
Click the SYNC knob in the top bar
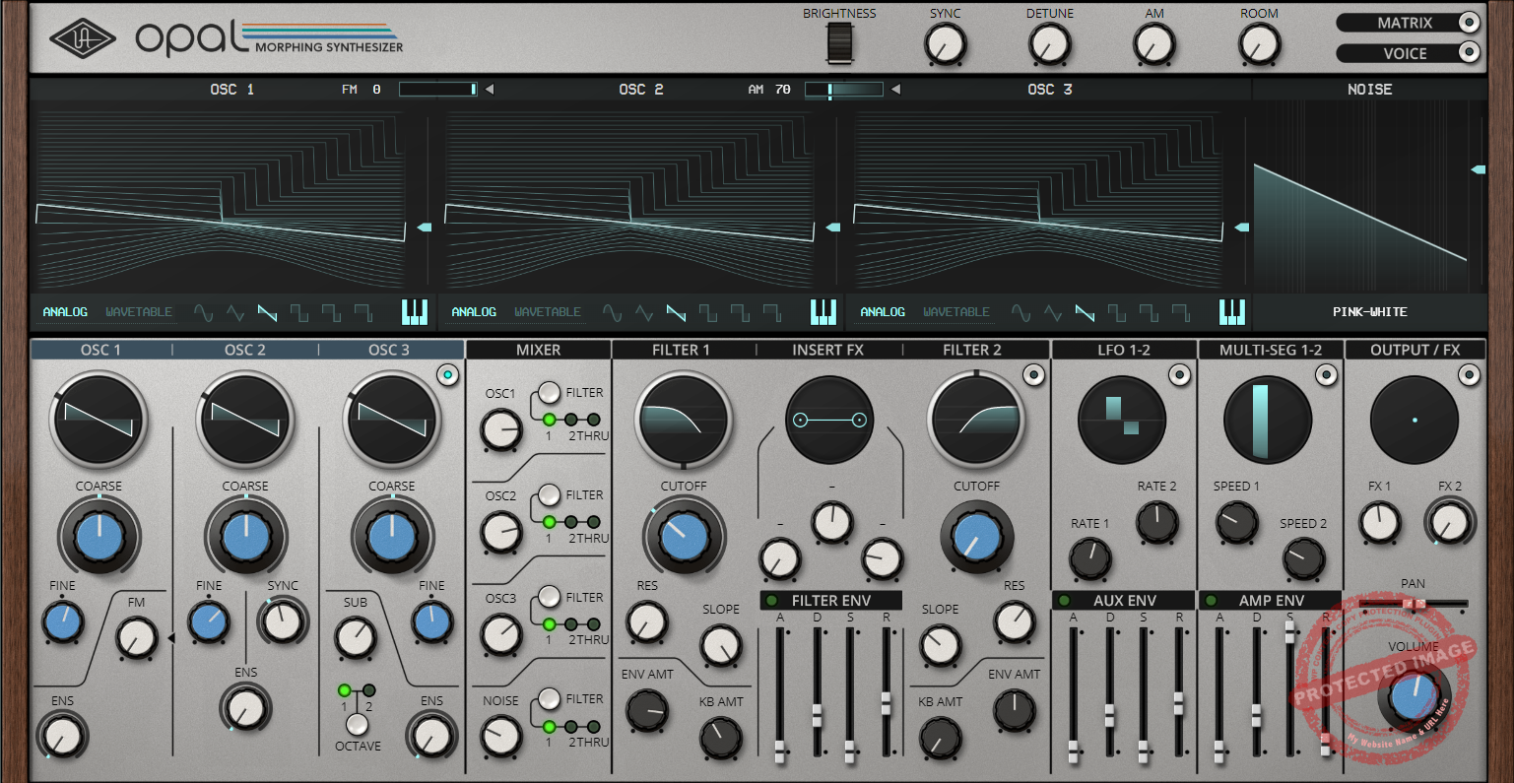pyautogui.click(x=945, y=44)
